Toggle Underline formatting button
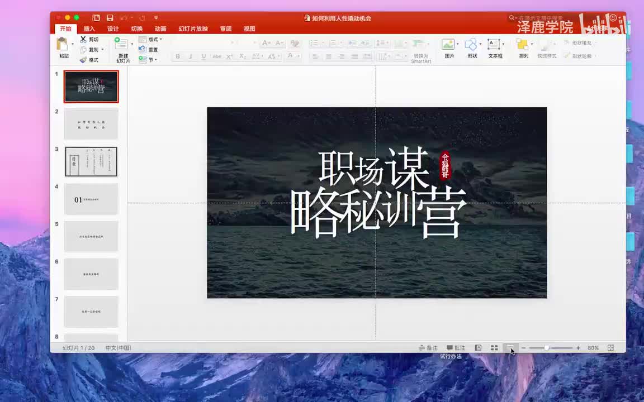 coord(203,56)
